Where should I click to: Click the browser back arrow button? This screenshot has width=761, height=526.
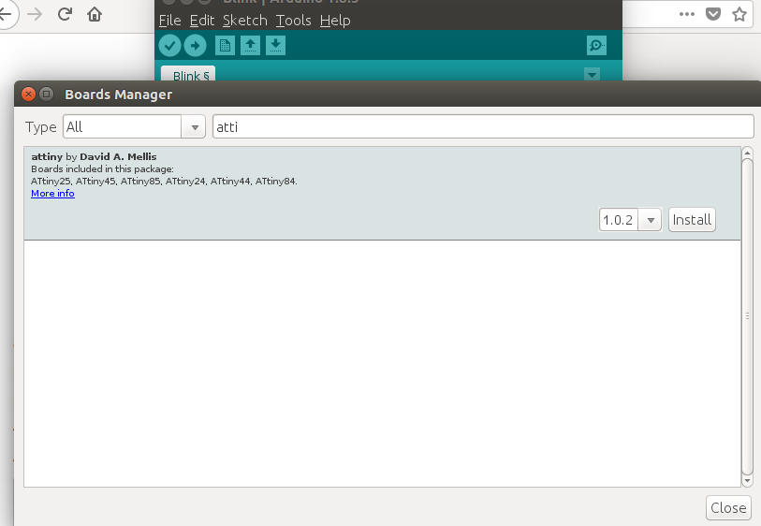pyautogui.click(x=6, y=14)
